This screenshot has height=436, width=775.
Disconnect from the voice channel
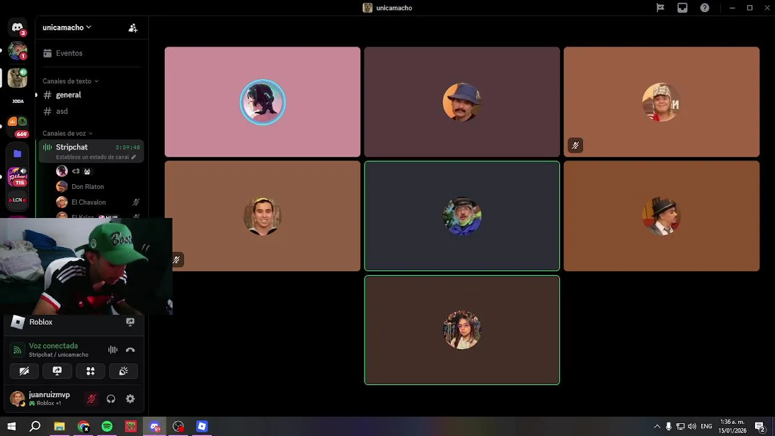pyautogui.click(x=130, y=349)
